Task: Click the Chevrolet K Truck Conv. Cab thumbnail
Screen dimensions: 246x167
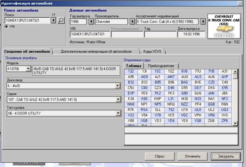Action: pyautogui.click(x=224, y=26)
